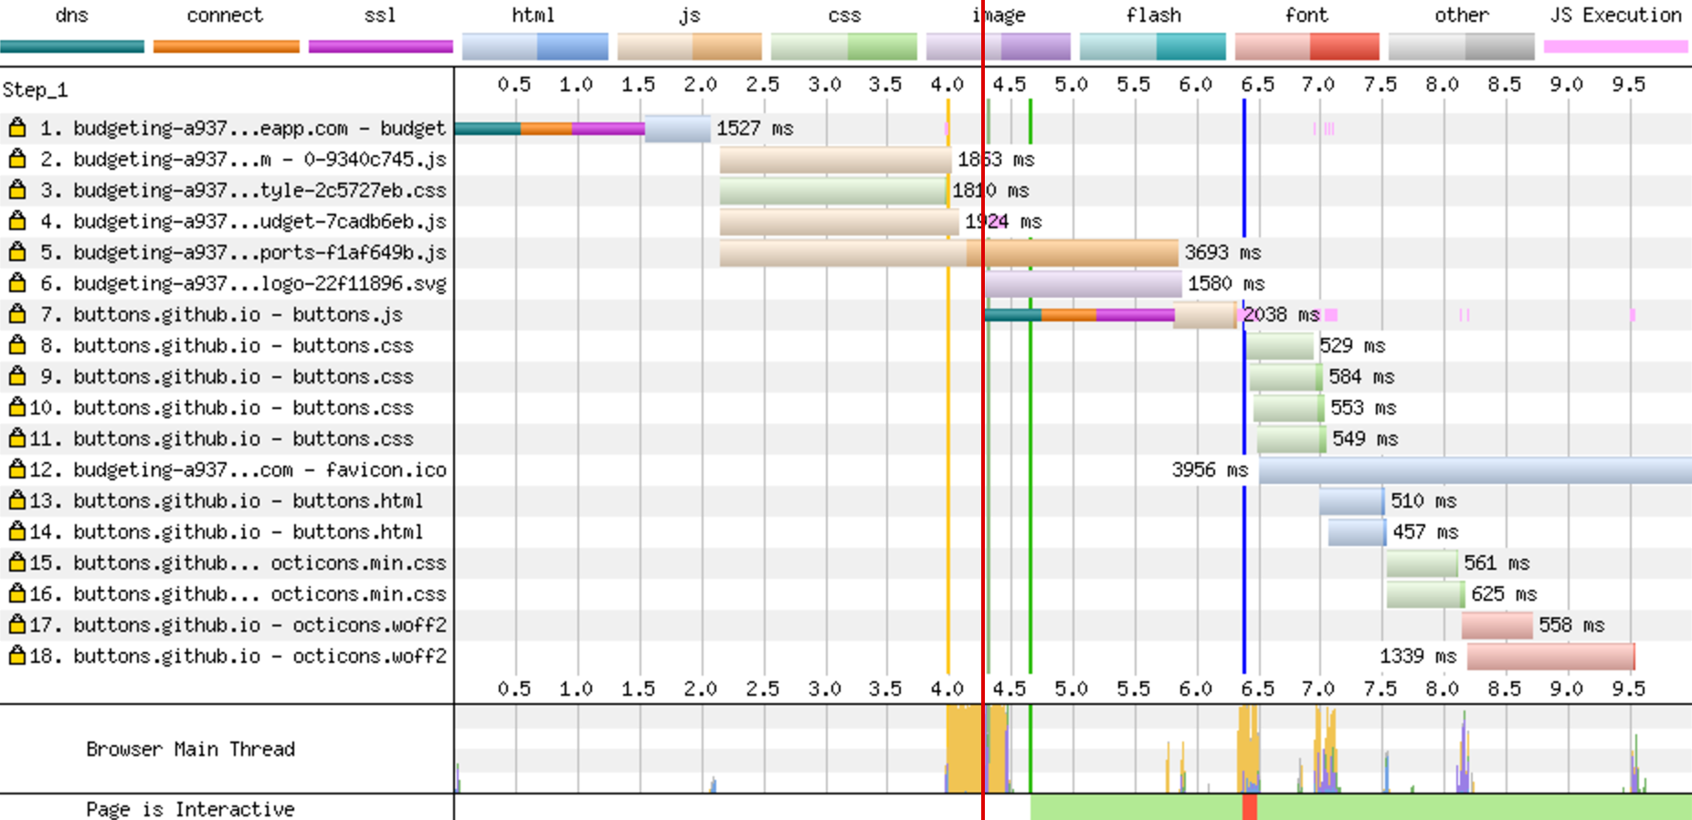The width and height of the screenshot is (1692, 820).
Task: Select the '1339 ms' duration on row 18
Action: tap(1418, 656)
